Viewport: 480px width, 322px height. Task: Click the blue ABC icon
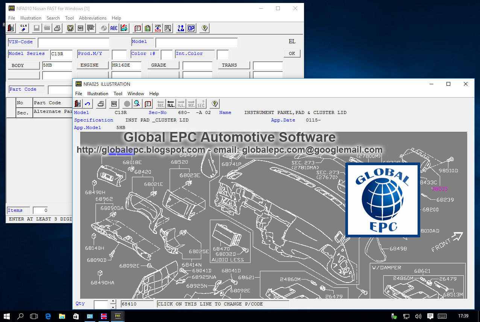[114, 28]
